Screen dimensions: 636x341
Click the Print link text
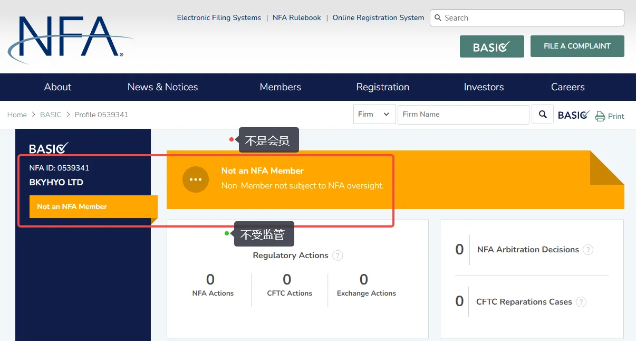616,116
